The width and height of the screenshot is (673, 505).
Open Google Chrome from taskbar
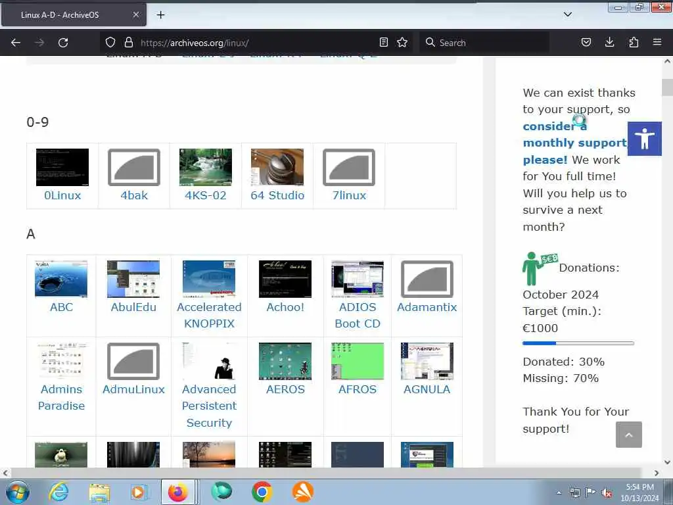[262, 492]
